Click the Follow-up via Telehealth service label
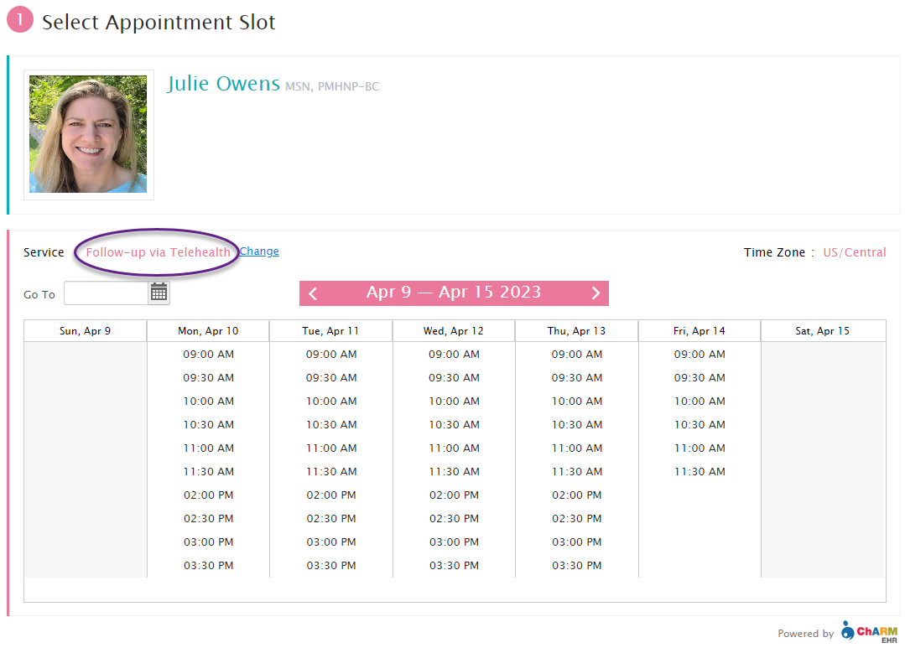The height and width of the screenshot is (653, 905). tap(159, 252)
